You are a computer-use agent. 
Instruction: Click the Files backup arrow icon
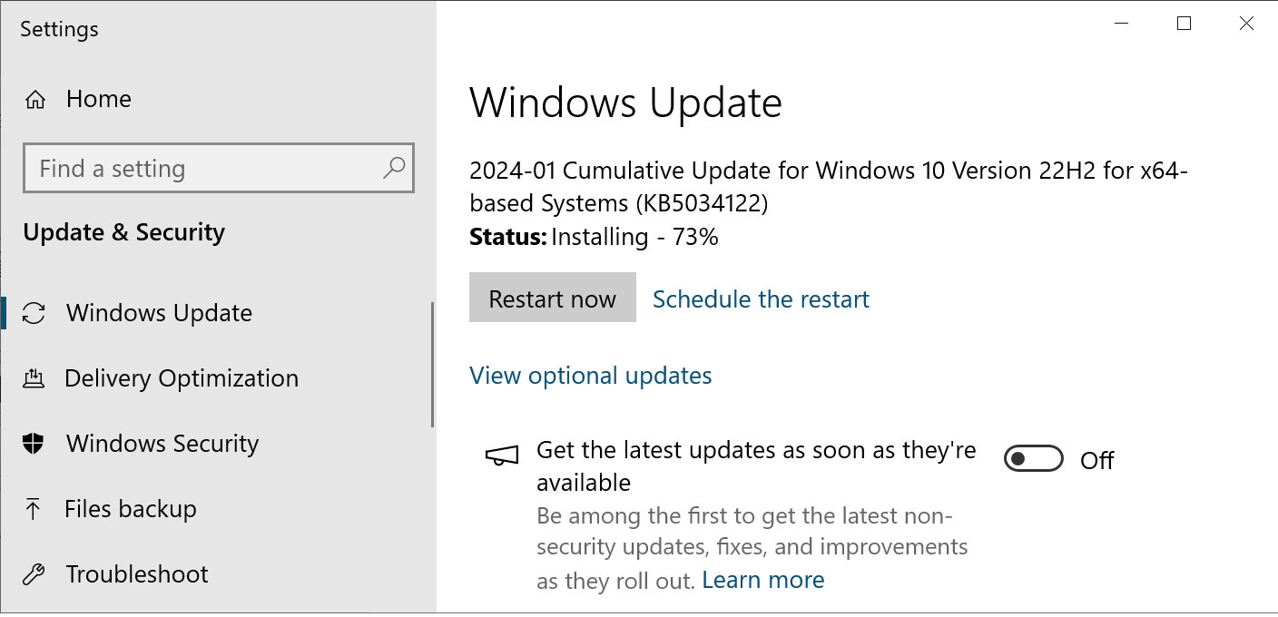[x=34, y=509]
